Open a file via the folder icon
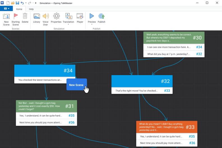The height and width of the screenshot is (148, 222). [x=13, y=3]
